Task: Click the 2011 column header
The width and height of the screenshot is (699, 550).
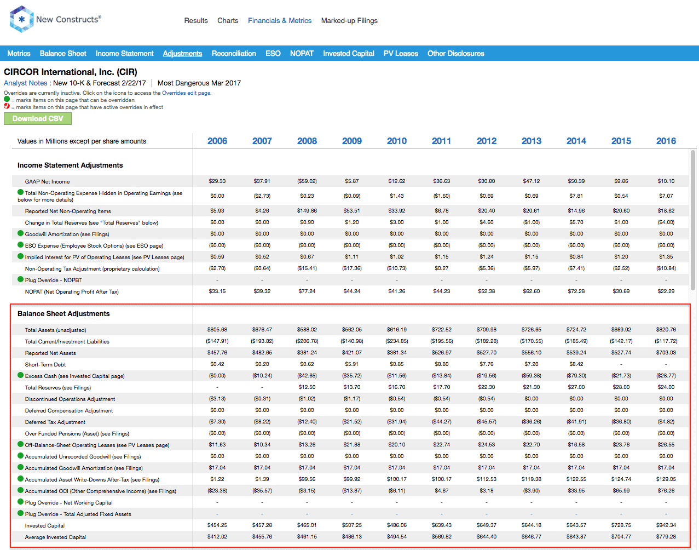Action: [x=442, y=141]
